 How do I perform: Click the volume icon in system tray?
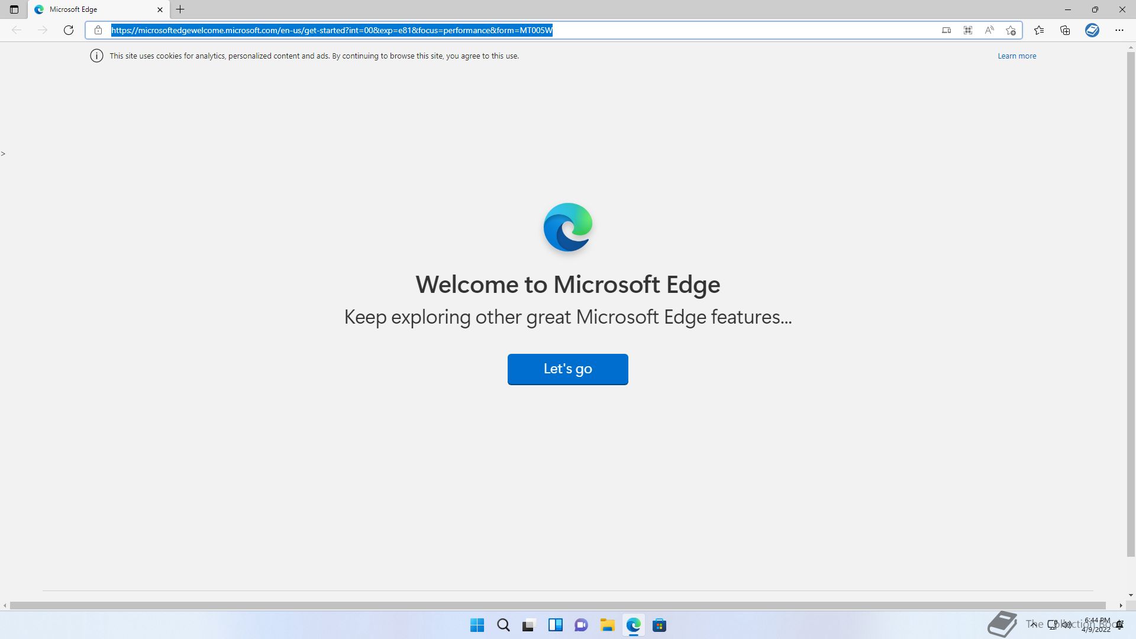[1067, 624]
